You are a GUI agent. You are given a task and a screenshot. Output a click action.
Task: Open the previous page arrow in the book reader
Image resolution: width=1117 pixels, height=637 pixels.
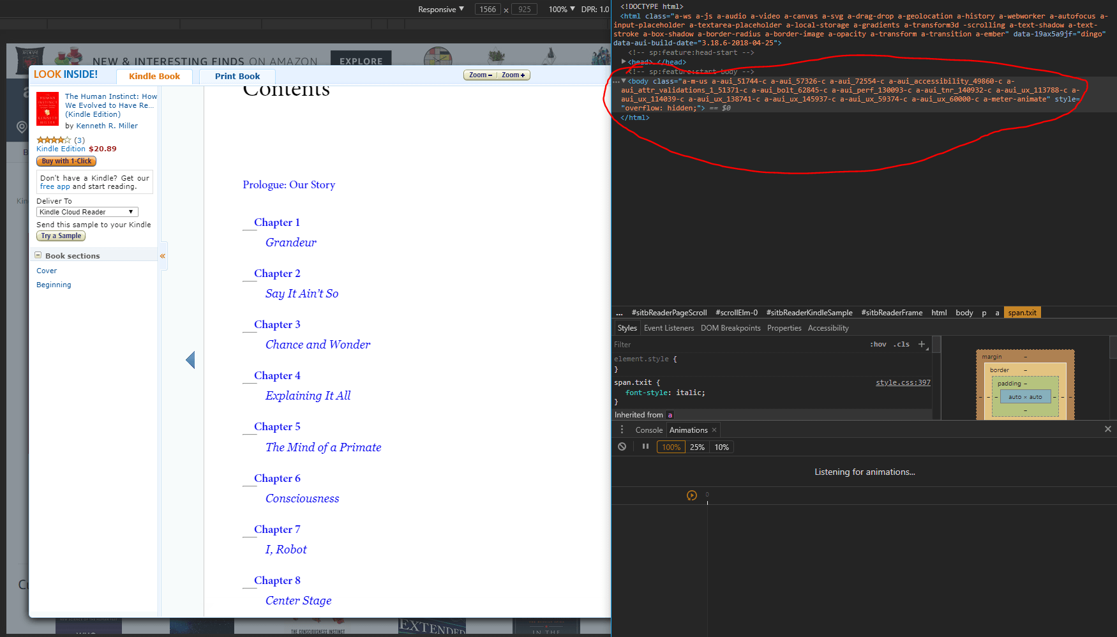coord(190,359)
